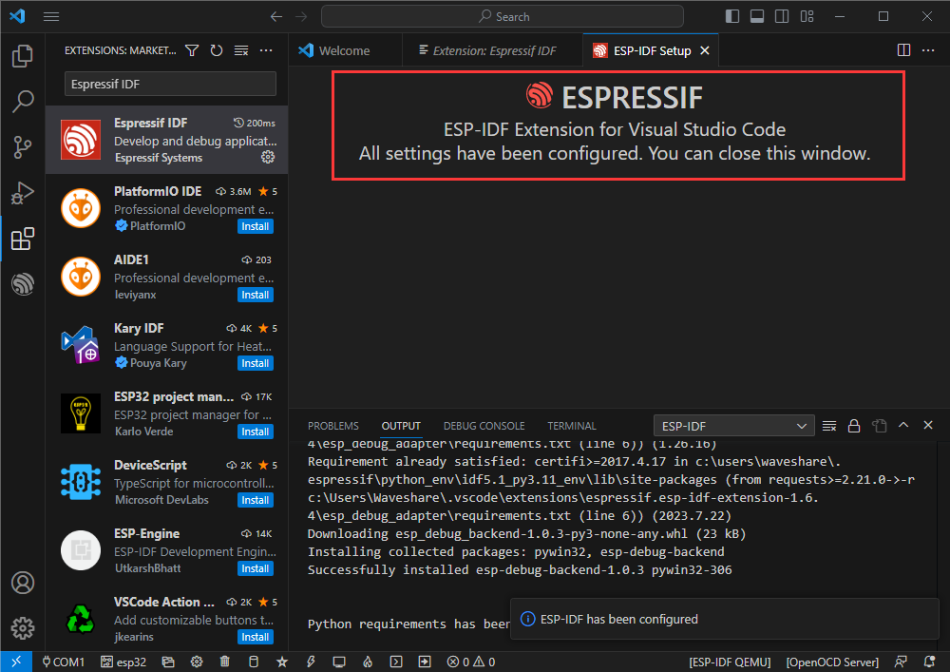Open the PROBLEMS panel tab
This screenshot has height=672, width=950.
click(x=333, y=426)
